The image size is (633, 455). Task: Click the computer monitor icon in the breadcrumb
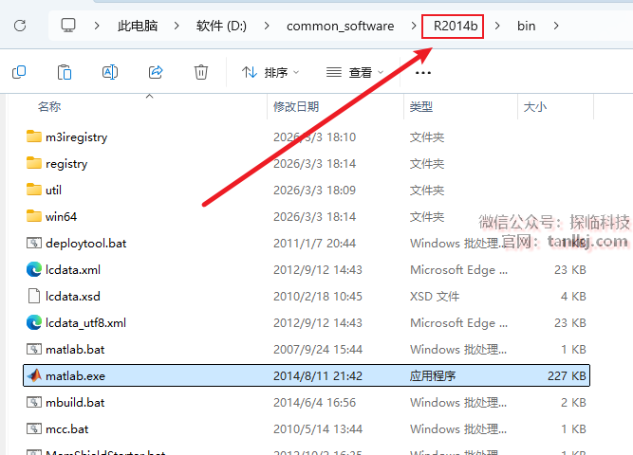click(68, 26)
